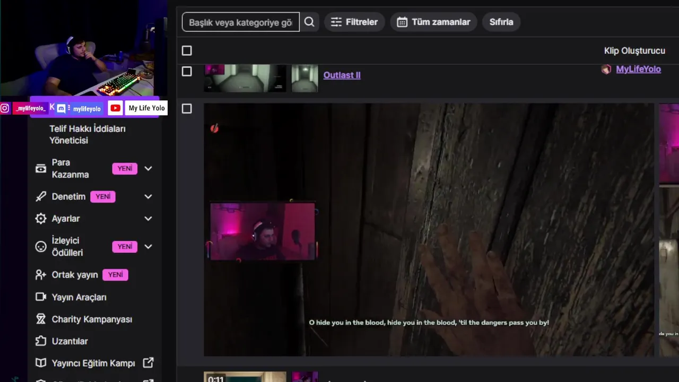The height and width of the screenshot is (382, 679).
Task: Click the Sıfırla reset button
Action: tap(501, 22)
